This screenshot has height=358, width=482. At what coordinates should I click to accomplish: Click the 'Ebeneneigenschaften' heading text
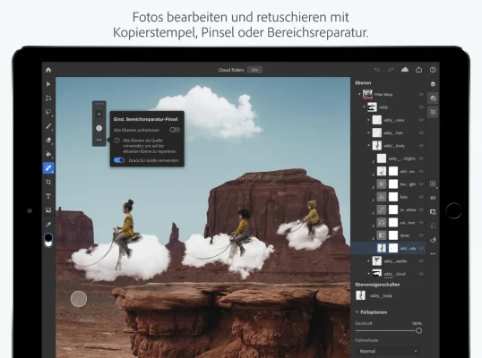pyautogui.click(x=377, y=285)
